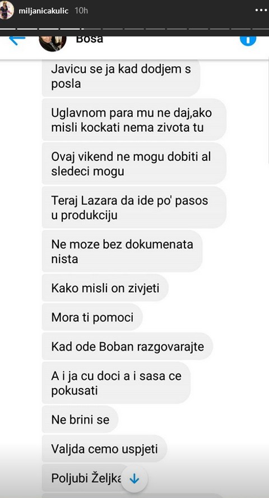The image size is (269, 498).
Task: Select the 'Kako misli on zivjeti' message
Action: click(105, 288)
